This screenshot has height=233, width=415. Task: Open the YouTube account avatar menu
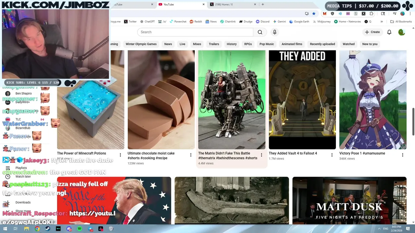401,32
